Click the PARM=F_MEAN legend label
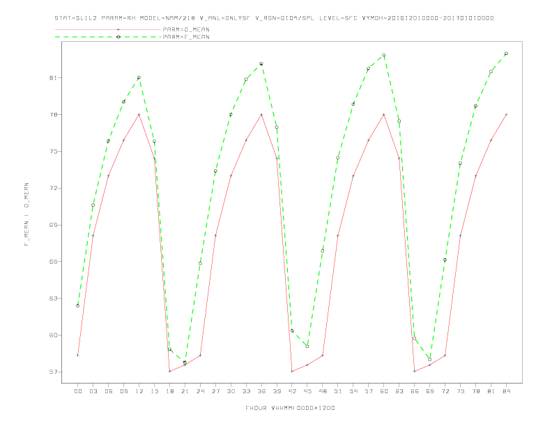Image resolution: width=552 pixels, height=426 pixels. (186, 37)
